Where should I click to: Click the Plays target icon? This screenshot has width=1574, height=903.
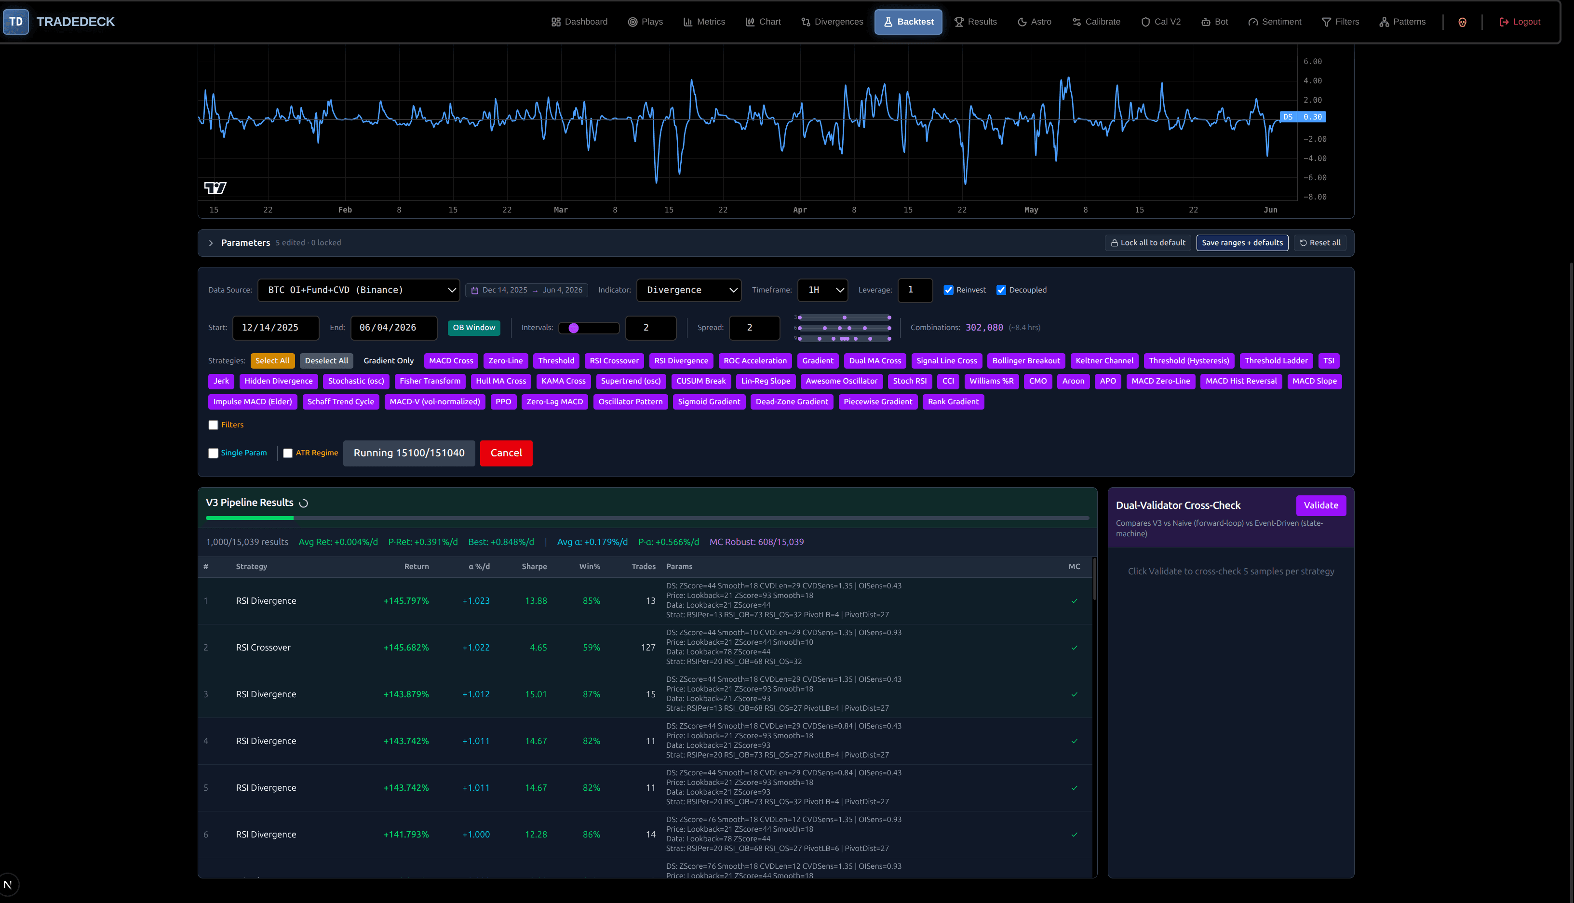click(x=633, y=22)
